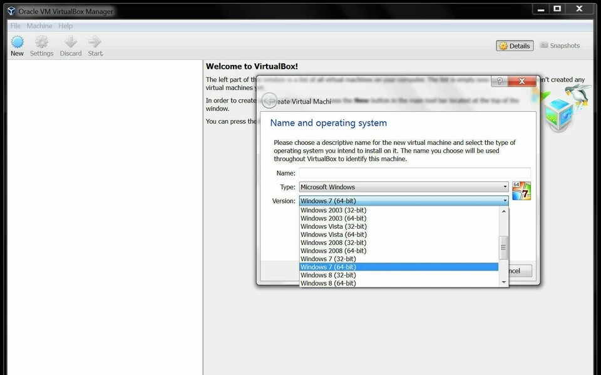
Task: Choose Windows Vista (32-bit) version
Action: [399, 226]
